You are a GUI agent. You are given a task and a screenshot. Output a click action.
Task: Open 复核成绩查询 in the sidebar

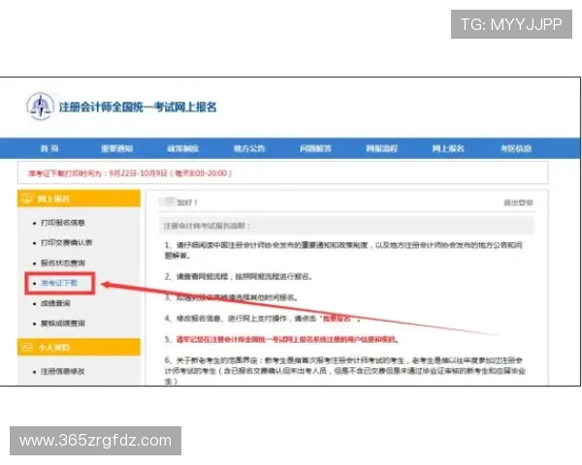tap(63, 324)
